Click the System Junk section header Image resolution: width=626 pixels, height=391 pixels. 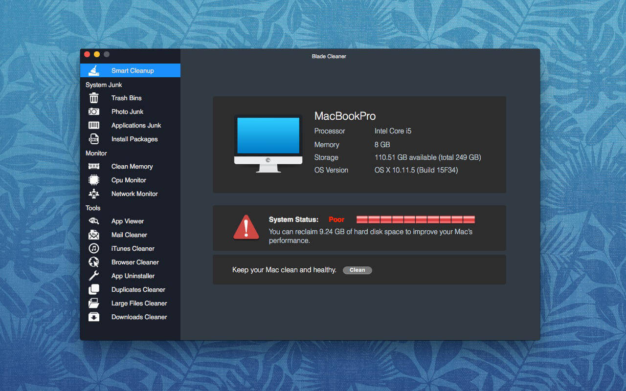point(104,85)
